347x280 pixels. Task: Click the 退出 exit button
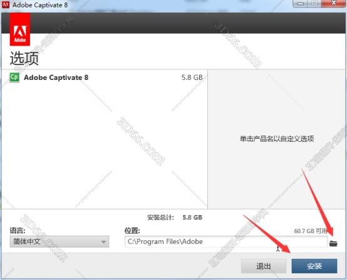click(264, 266)
